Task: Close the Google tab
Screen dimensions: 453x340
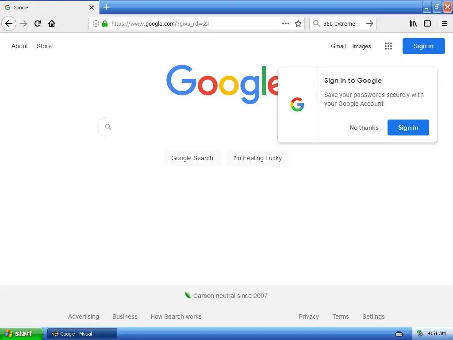Action: coord(92,8)
